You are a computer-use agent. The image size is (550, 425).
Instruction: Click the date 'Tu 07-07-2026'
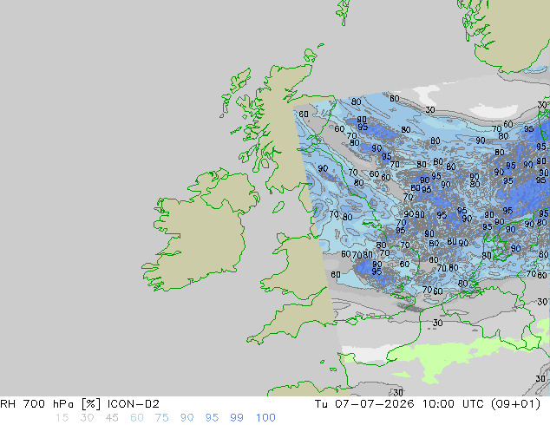click(x=364, y=404)
